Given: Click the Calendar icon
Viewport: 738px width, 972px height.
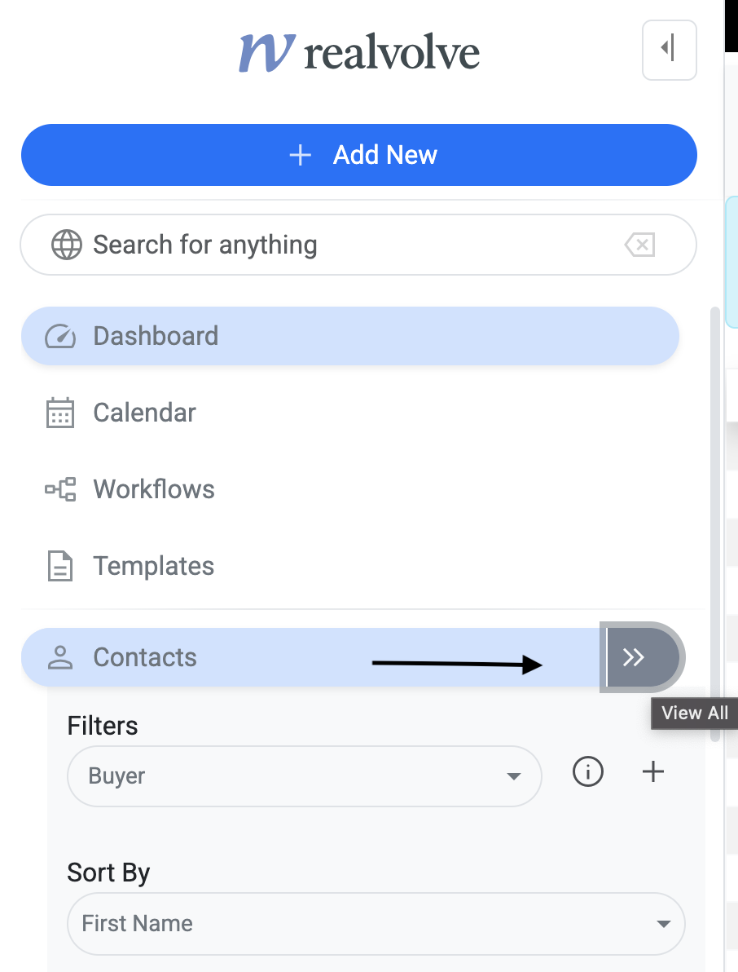Looking at the screenshot, I should click(60, 413).
